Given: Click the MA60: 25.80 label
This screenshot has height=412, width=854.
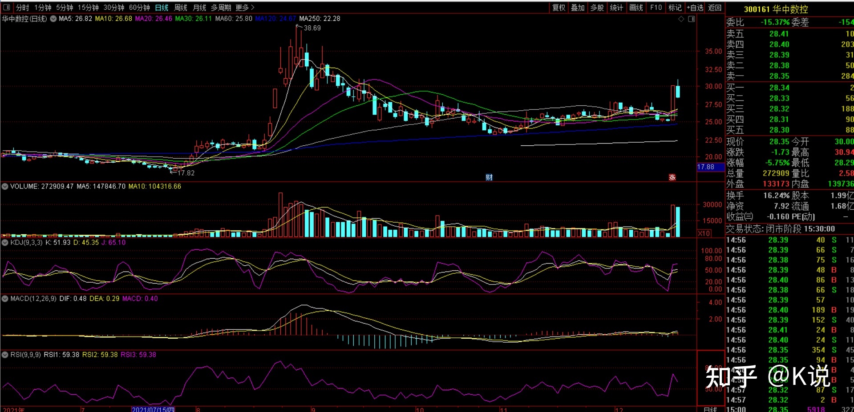Looking at the screenshot, I should tap(234, 19).
